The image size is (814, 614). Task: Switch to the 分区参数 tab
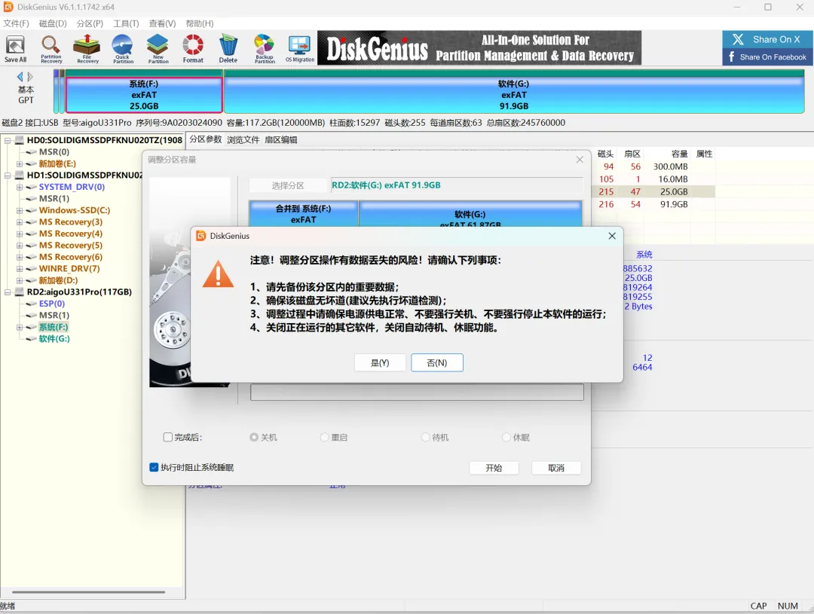tap(206, 139)
